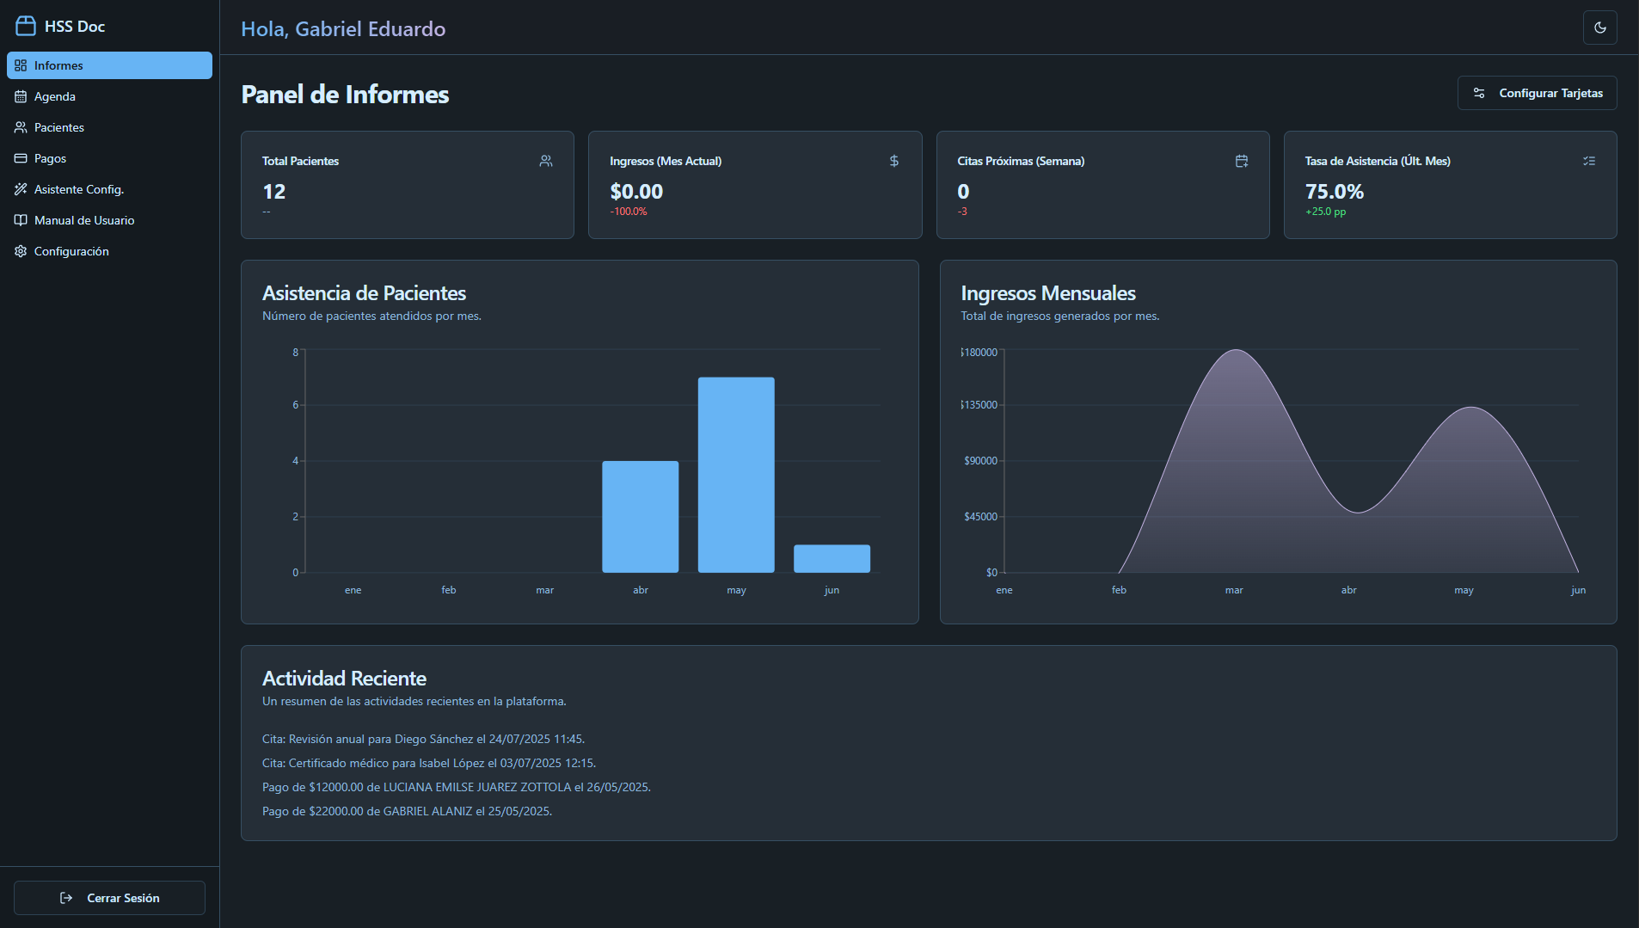
Task: Click the April bar in Asistencia de Pacientes
Action: [x=640, y=517]
